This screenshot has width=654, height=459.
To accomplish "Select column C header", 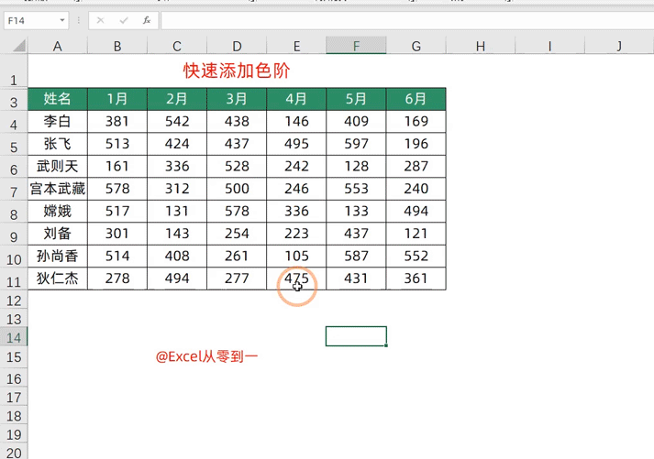I will click(177, 46).
